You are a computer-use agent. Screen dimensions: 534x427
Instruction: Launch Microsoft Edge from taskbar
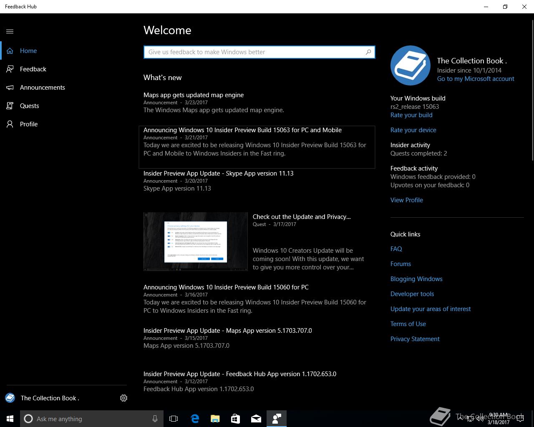click(x=194, y=419)
